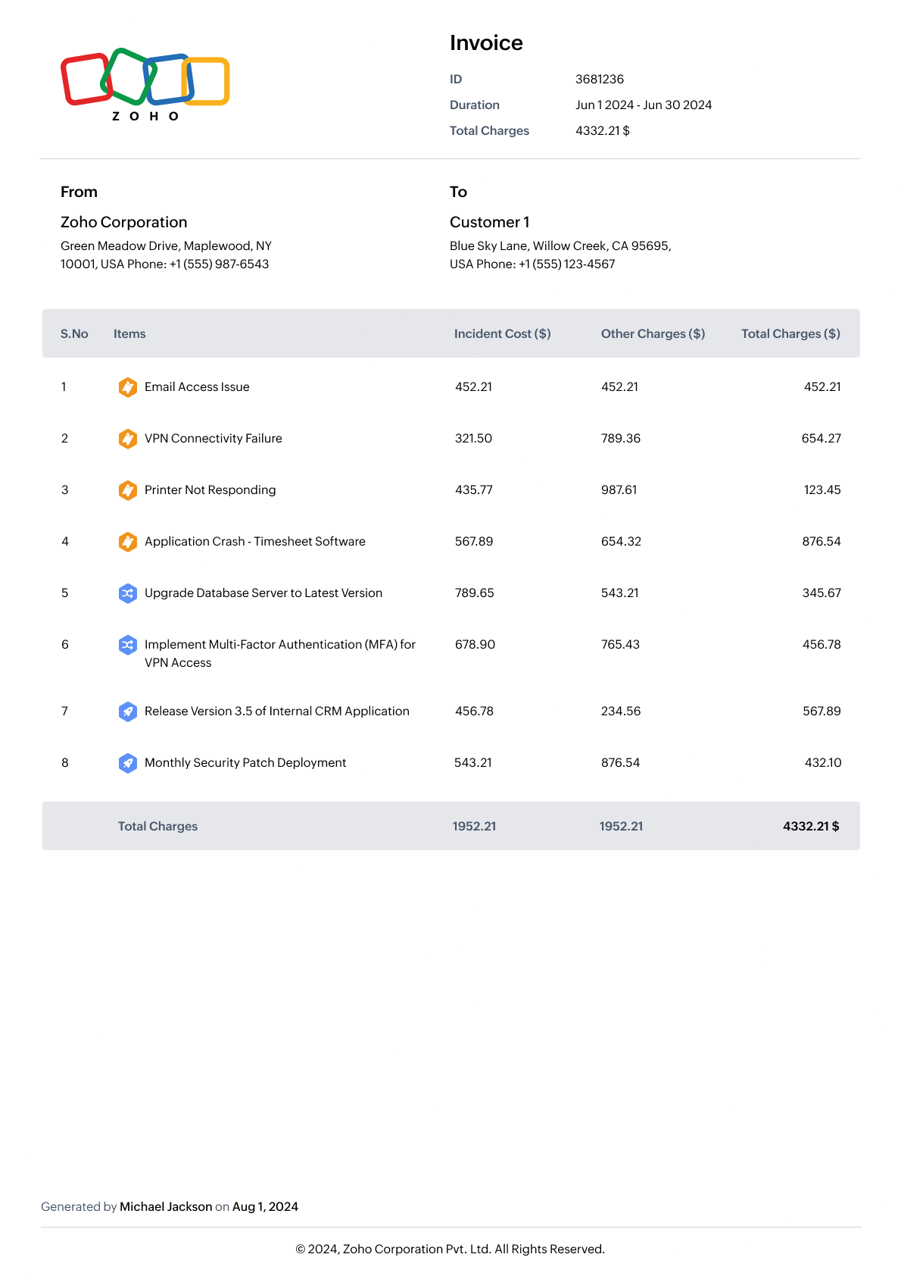Click the Email Access Issue incident icon

128,387
